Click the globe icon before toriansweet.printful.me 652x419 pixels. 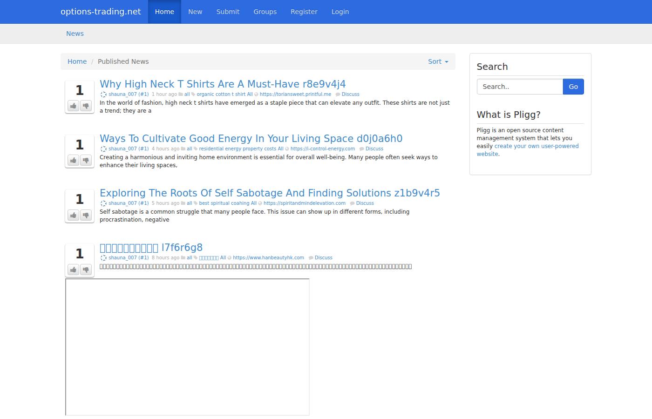click(x=256, y=95)
